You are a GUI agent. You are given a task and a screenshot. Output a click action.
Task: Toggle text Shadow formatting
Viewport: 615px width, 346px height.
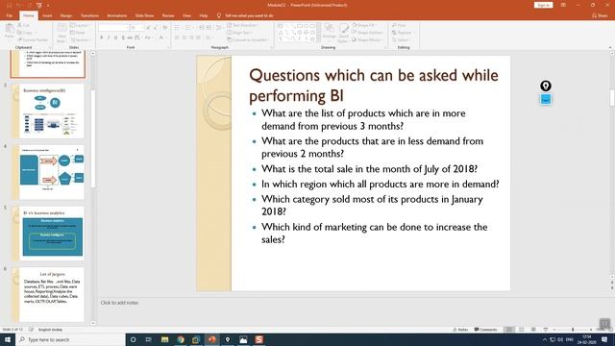pyautogui.click(x=123, y=37)
